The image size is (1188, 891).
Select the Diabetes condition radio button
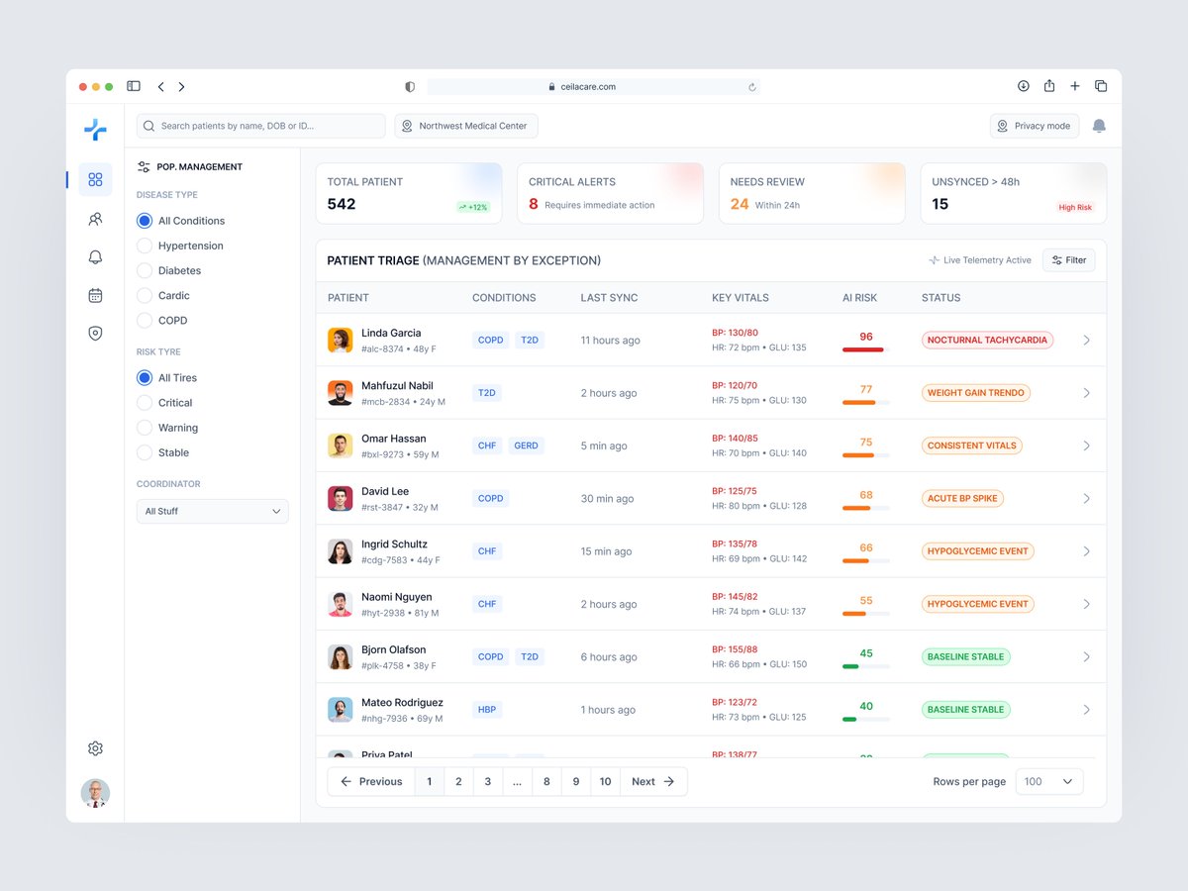(x=146, y=270)
